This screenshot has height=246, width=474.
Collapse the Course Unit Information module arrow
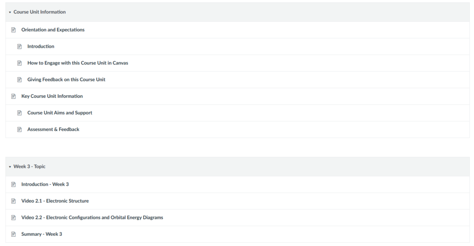[10, 12]
